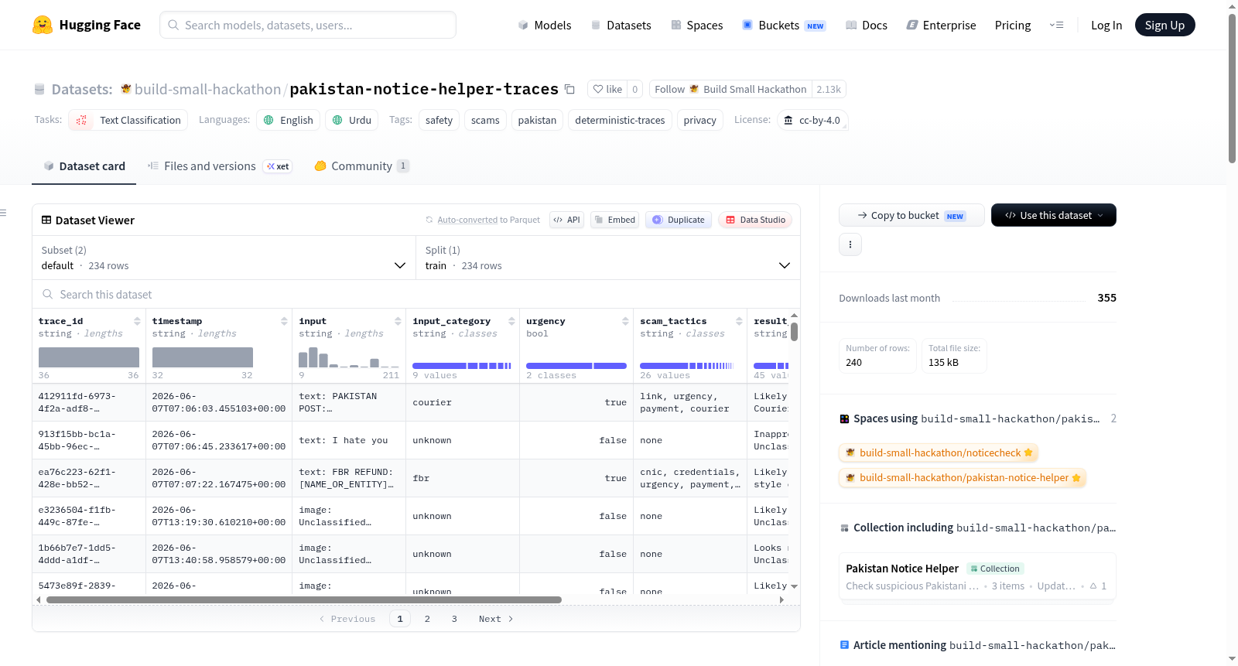Sort the trace_id column
This screenshot has width=1238, height=666.
[137, 321]
